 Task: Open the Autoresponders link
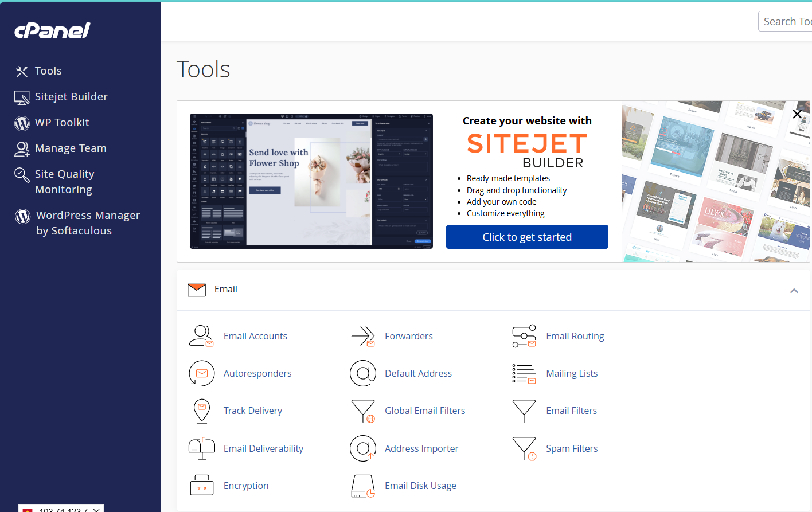(x=257, y=373)
